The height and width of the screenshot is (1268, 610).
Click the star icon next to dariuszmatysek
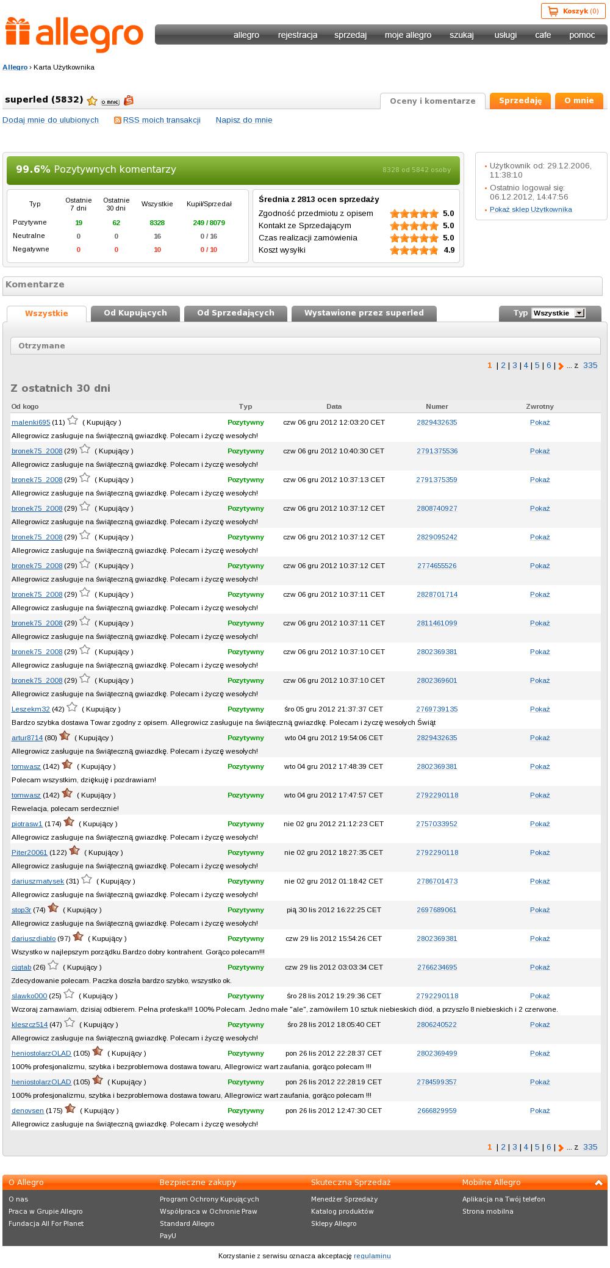point(87,879)
